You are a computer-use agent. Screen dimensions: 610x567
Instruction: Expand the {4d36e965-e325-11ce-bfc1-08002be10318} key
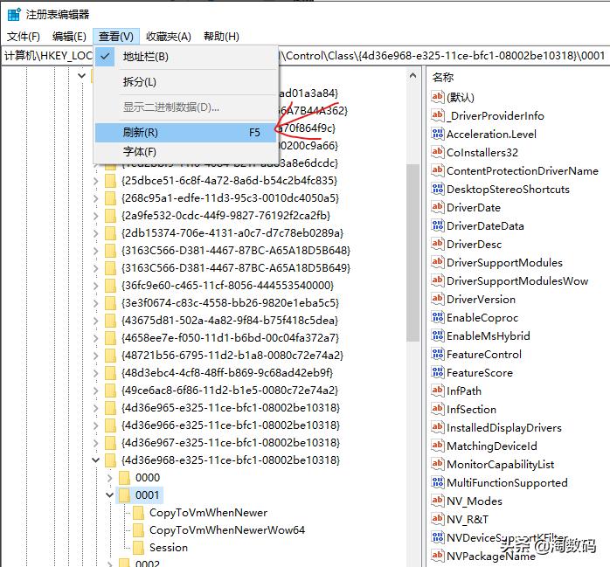tap(96, 407)
